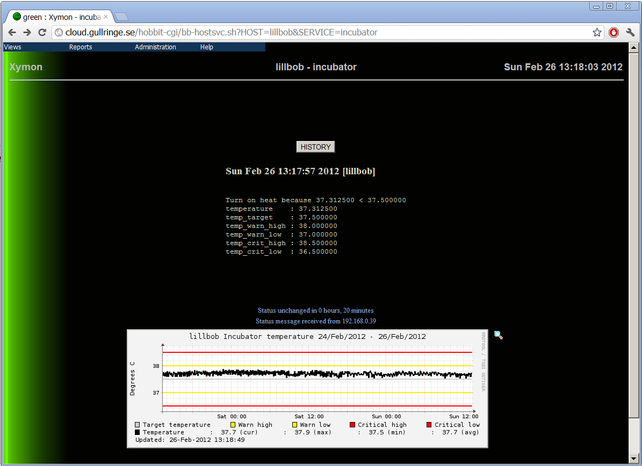Viewport: 642px width, 466px height.
Task: Open a new browser tab
Action: (121, 17)
